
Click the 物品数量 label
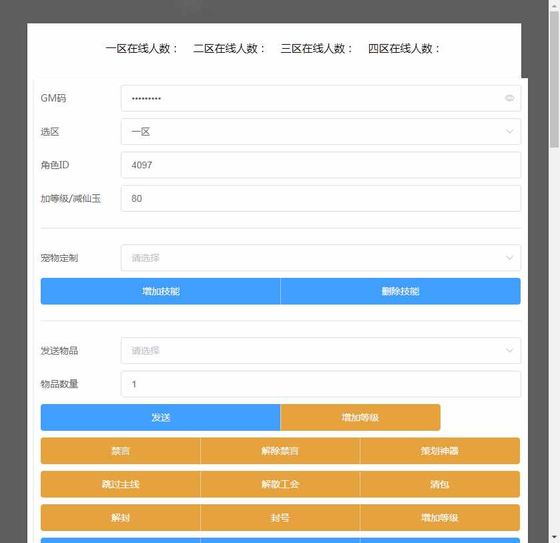[59, 384]
